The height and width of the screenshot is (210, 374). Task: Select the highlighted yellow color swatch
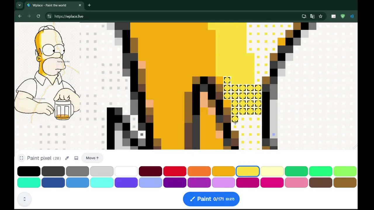[x=247, y=171]
